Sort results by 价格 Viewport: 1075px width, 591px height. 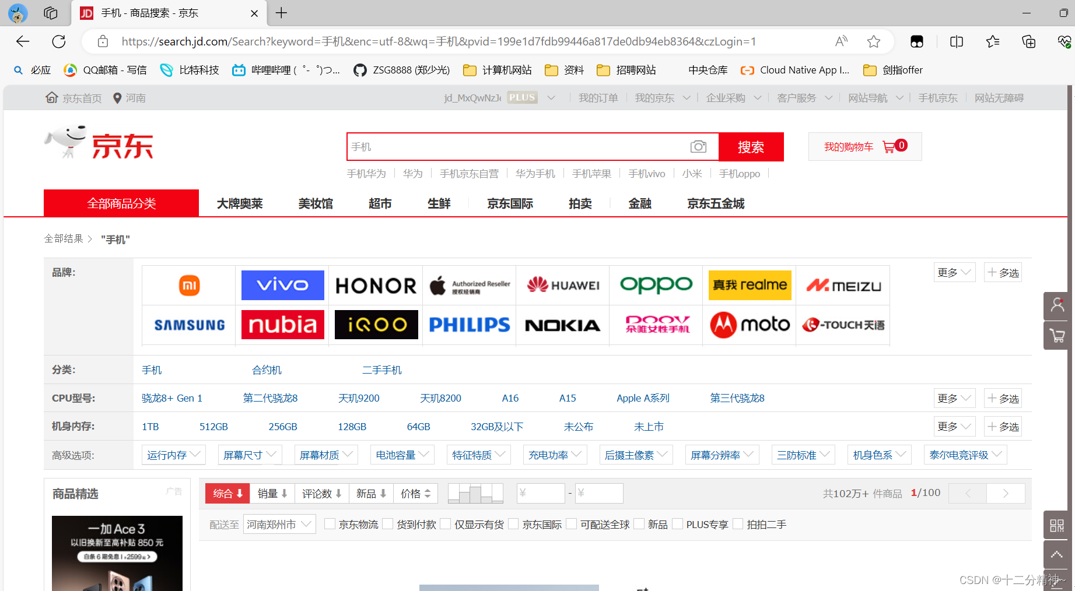coord(415,493)
